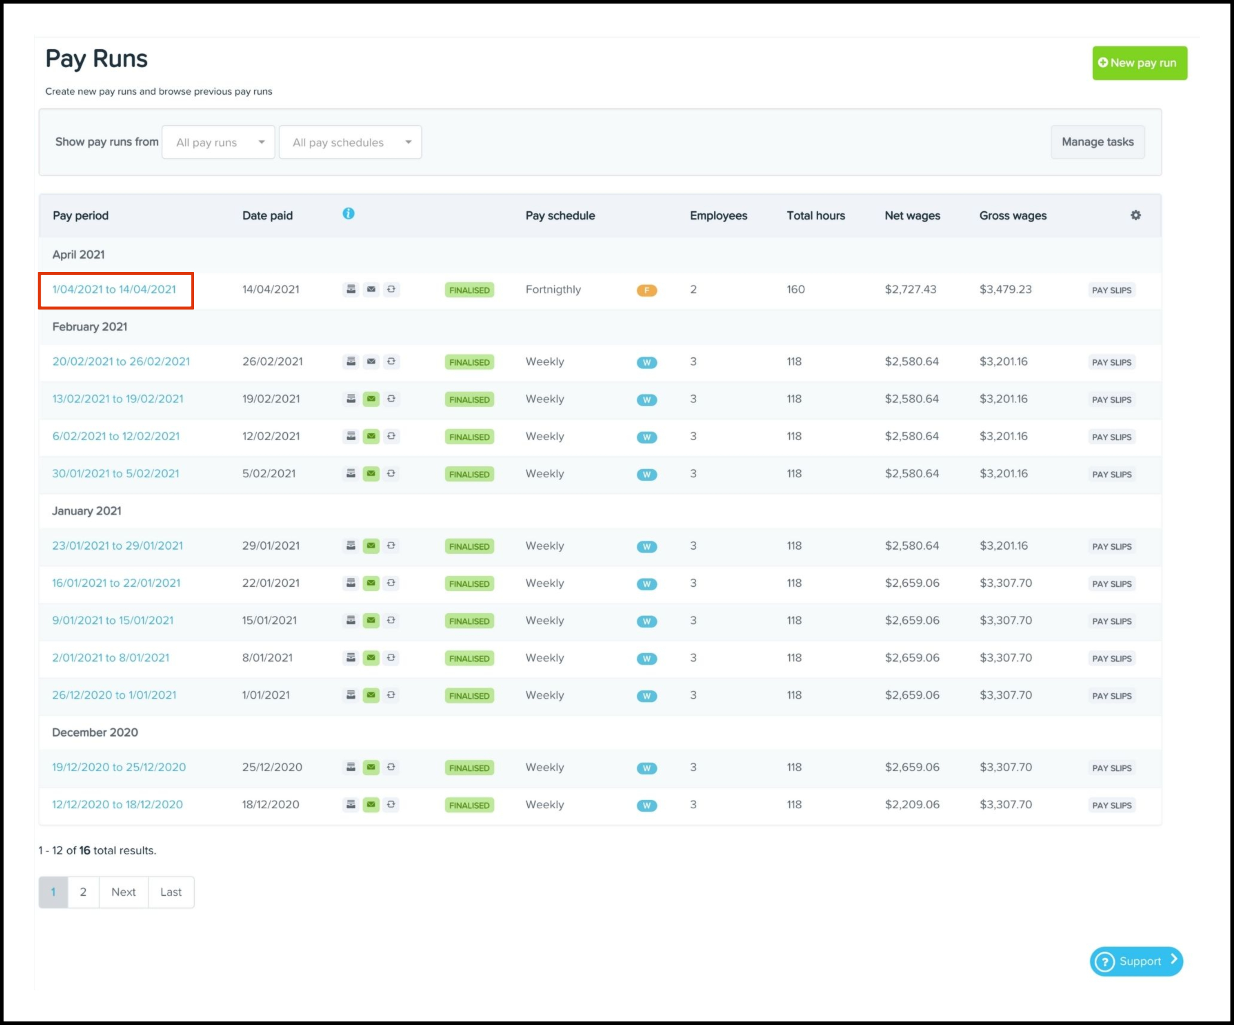
Task: Click the Next pagination button
Action: pos(123,892)
